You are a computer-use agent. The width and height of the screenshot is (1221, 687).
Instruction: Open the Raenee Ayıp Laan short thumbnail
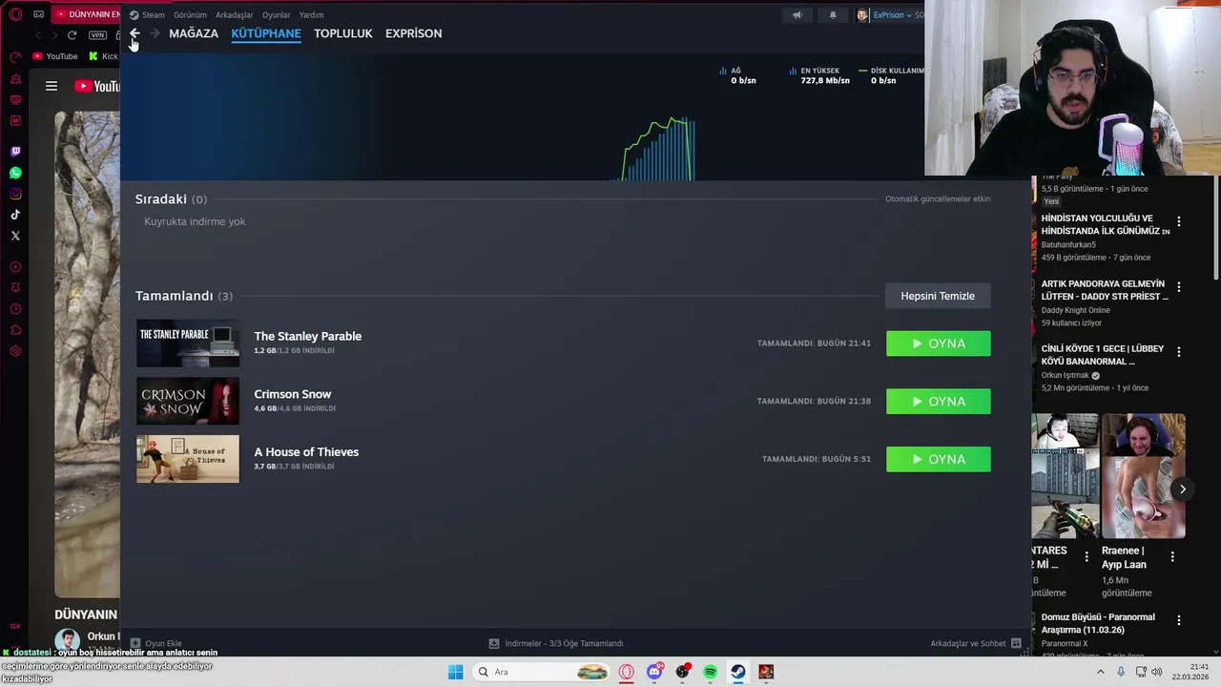click(1144, 476)
